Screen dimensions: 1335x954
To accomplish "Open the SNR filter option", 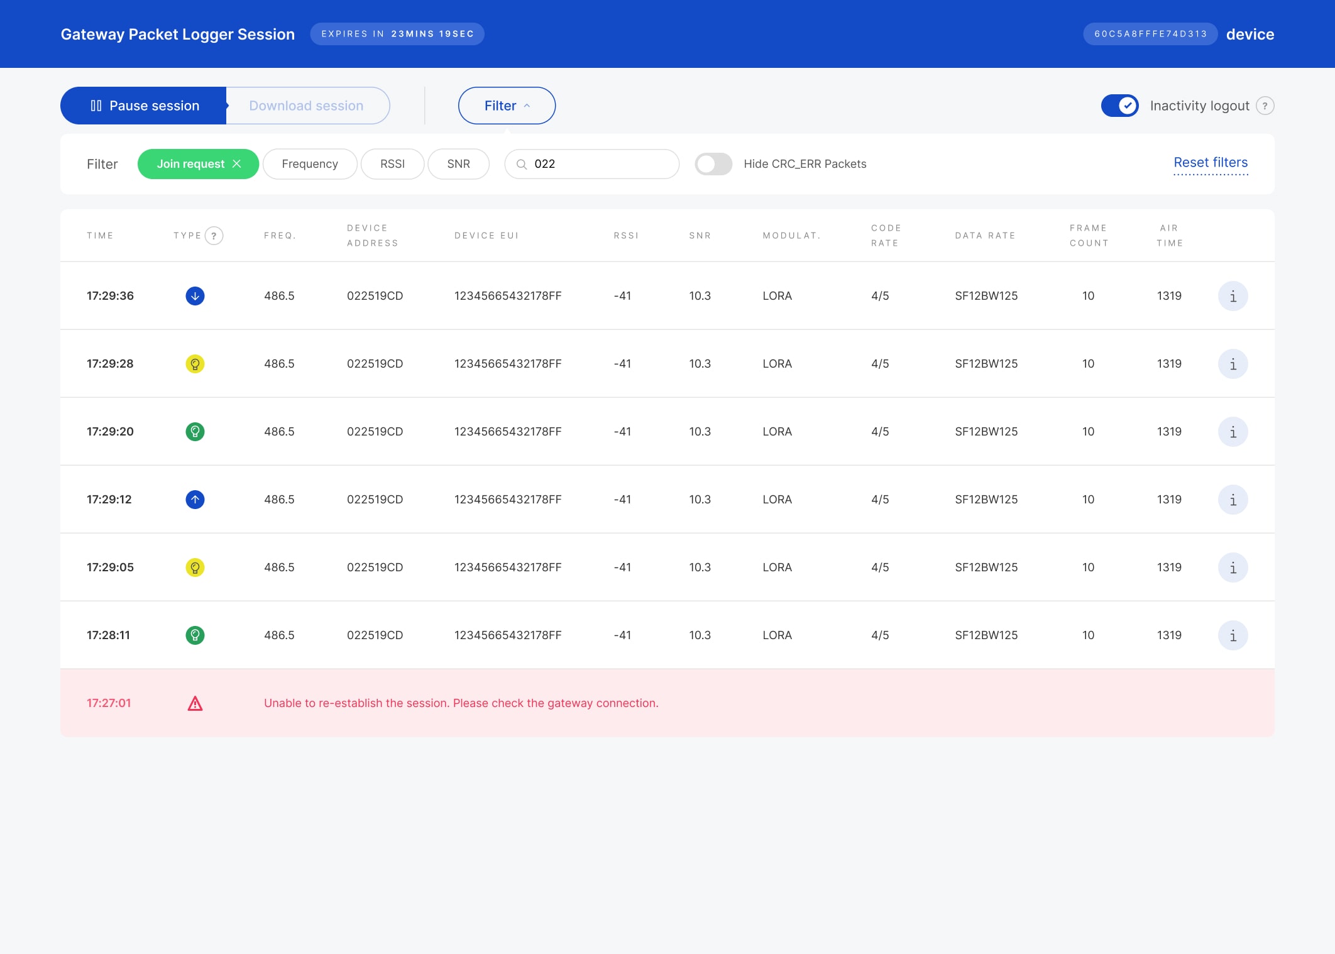I will [x=458, y=164].
